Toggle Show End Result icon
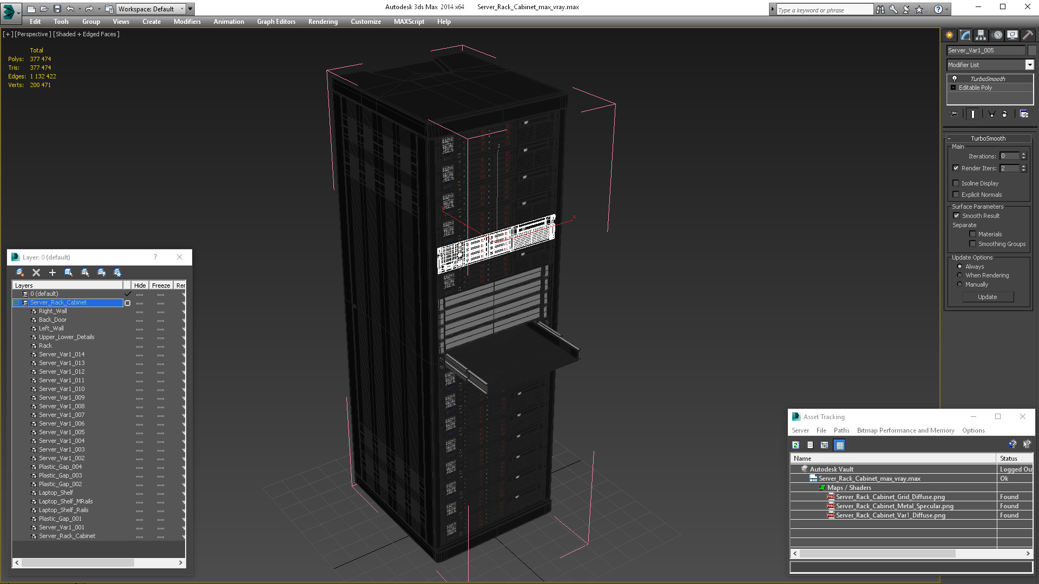Image resolution: width=1039 pixels, height=584 pixels. click(973, 114)
